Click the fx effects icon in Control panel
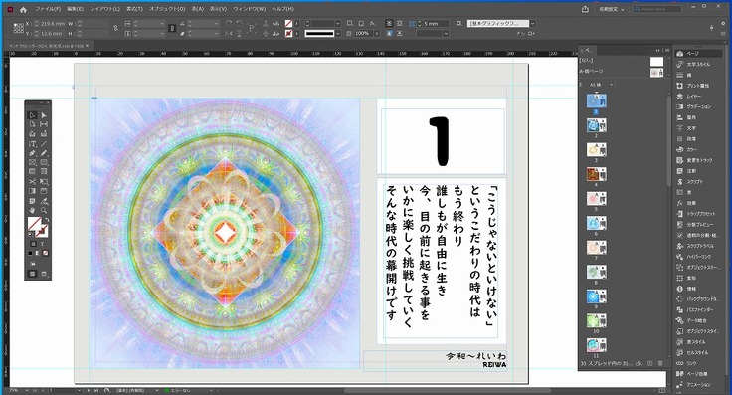 pos(373,23)
